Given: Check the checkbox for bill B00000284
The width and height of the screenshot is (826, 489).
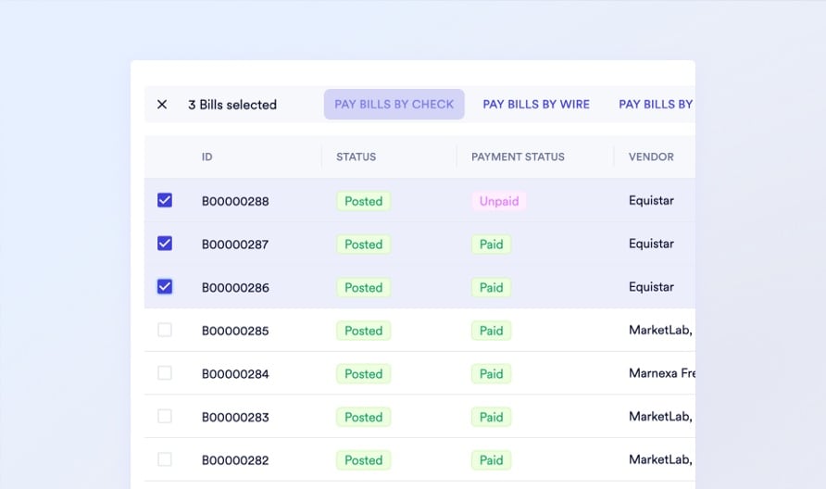Looking at the screenshot, I should (165, 373).
